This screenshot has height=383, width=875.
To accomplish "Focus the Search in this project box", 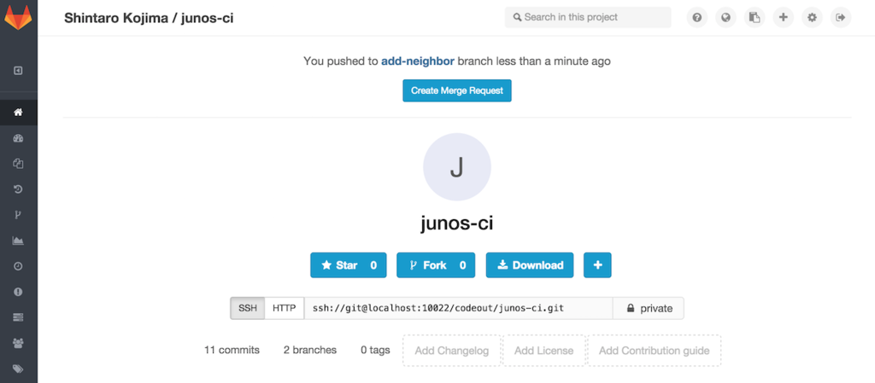I will pos(588,17).
